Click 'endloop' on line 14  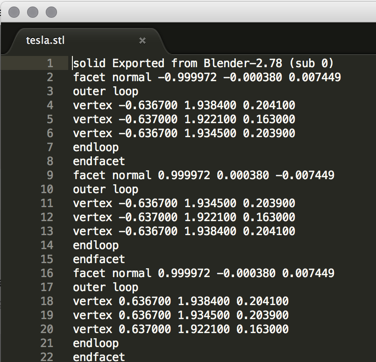(96, 245)
